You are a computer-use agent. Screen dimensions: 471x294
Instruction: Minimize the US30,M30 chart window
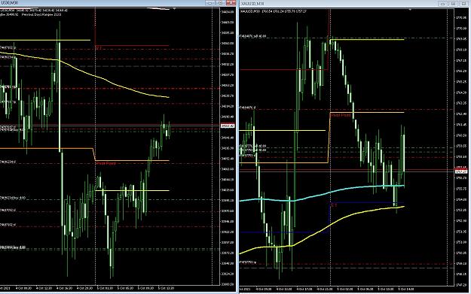click(210, 3)
